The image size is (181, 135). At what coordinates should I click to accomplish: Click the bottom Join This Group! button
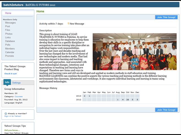(x=166, y=110)
